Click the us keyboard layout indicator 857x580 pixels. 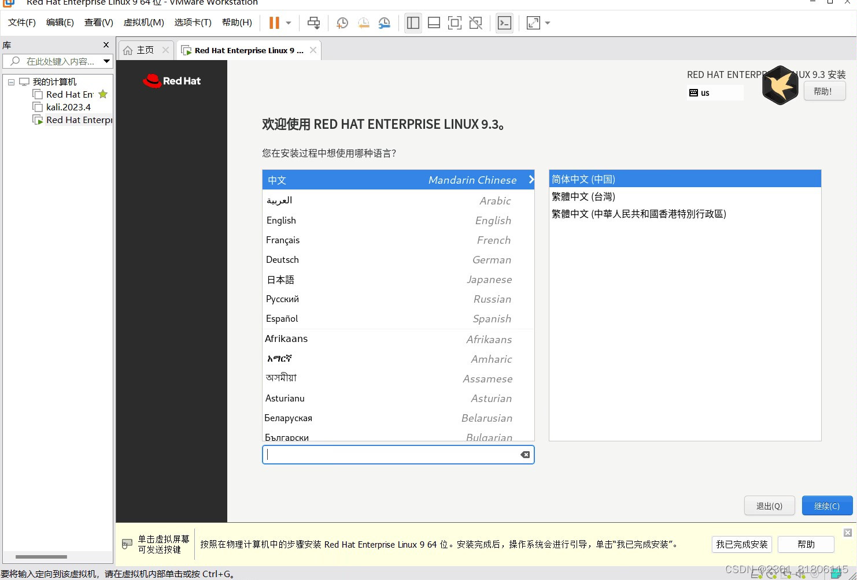[715, 92]
